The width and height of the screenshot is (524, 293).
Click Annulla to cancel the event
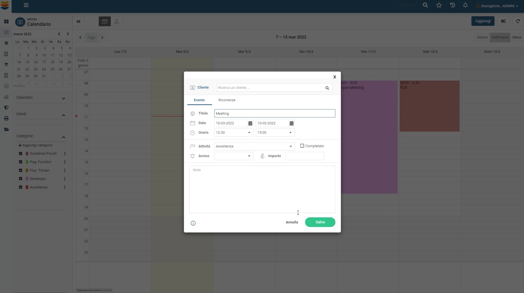[291, 222]
